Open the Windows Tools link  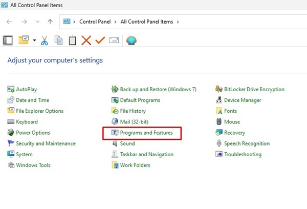[x=33, y=165]
